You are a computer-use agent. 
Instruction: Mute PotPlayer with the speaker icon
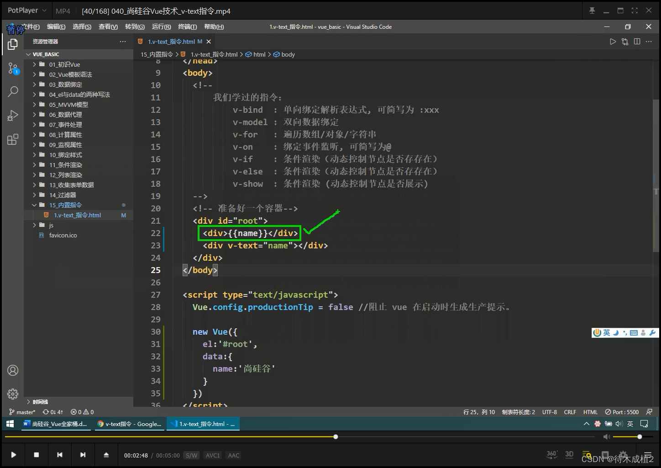(x=606, y=437)
